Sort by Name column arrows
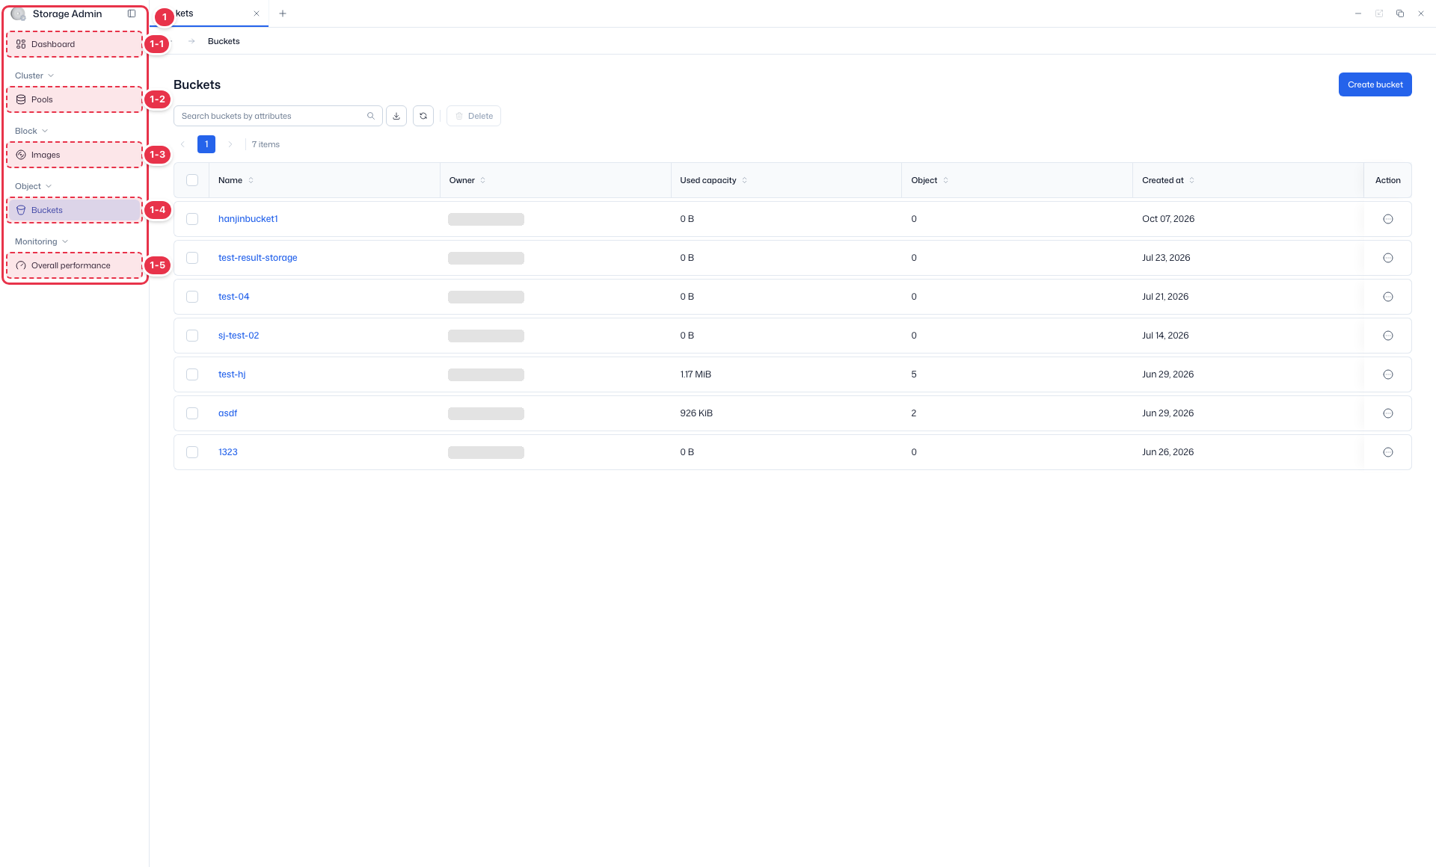 click(251, 180)
